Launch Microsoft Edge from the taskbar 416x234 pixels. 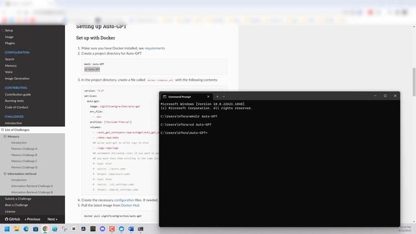coord(26,229)
